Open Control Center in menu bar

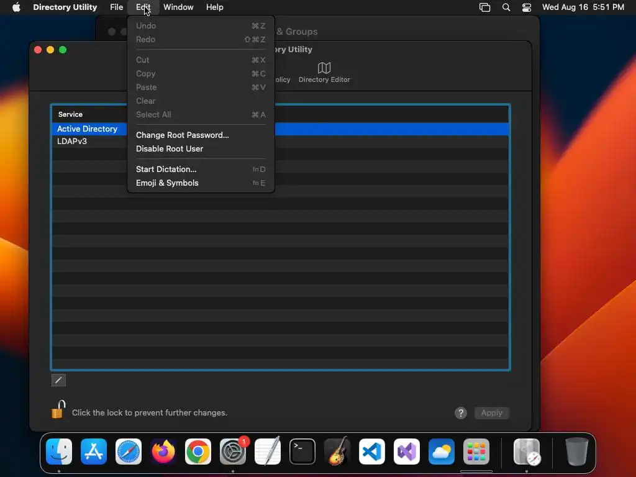pyautogui.click(x=527, y=7)
